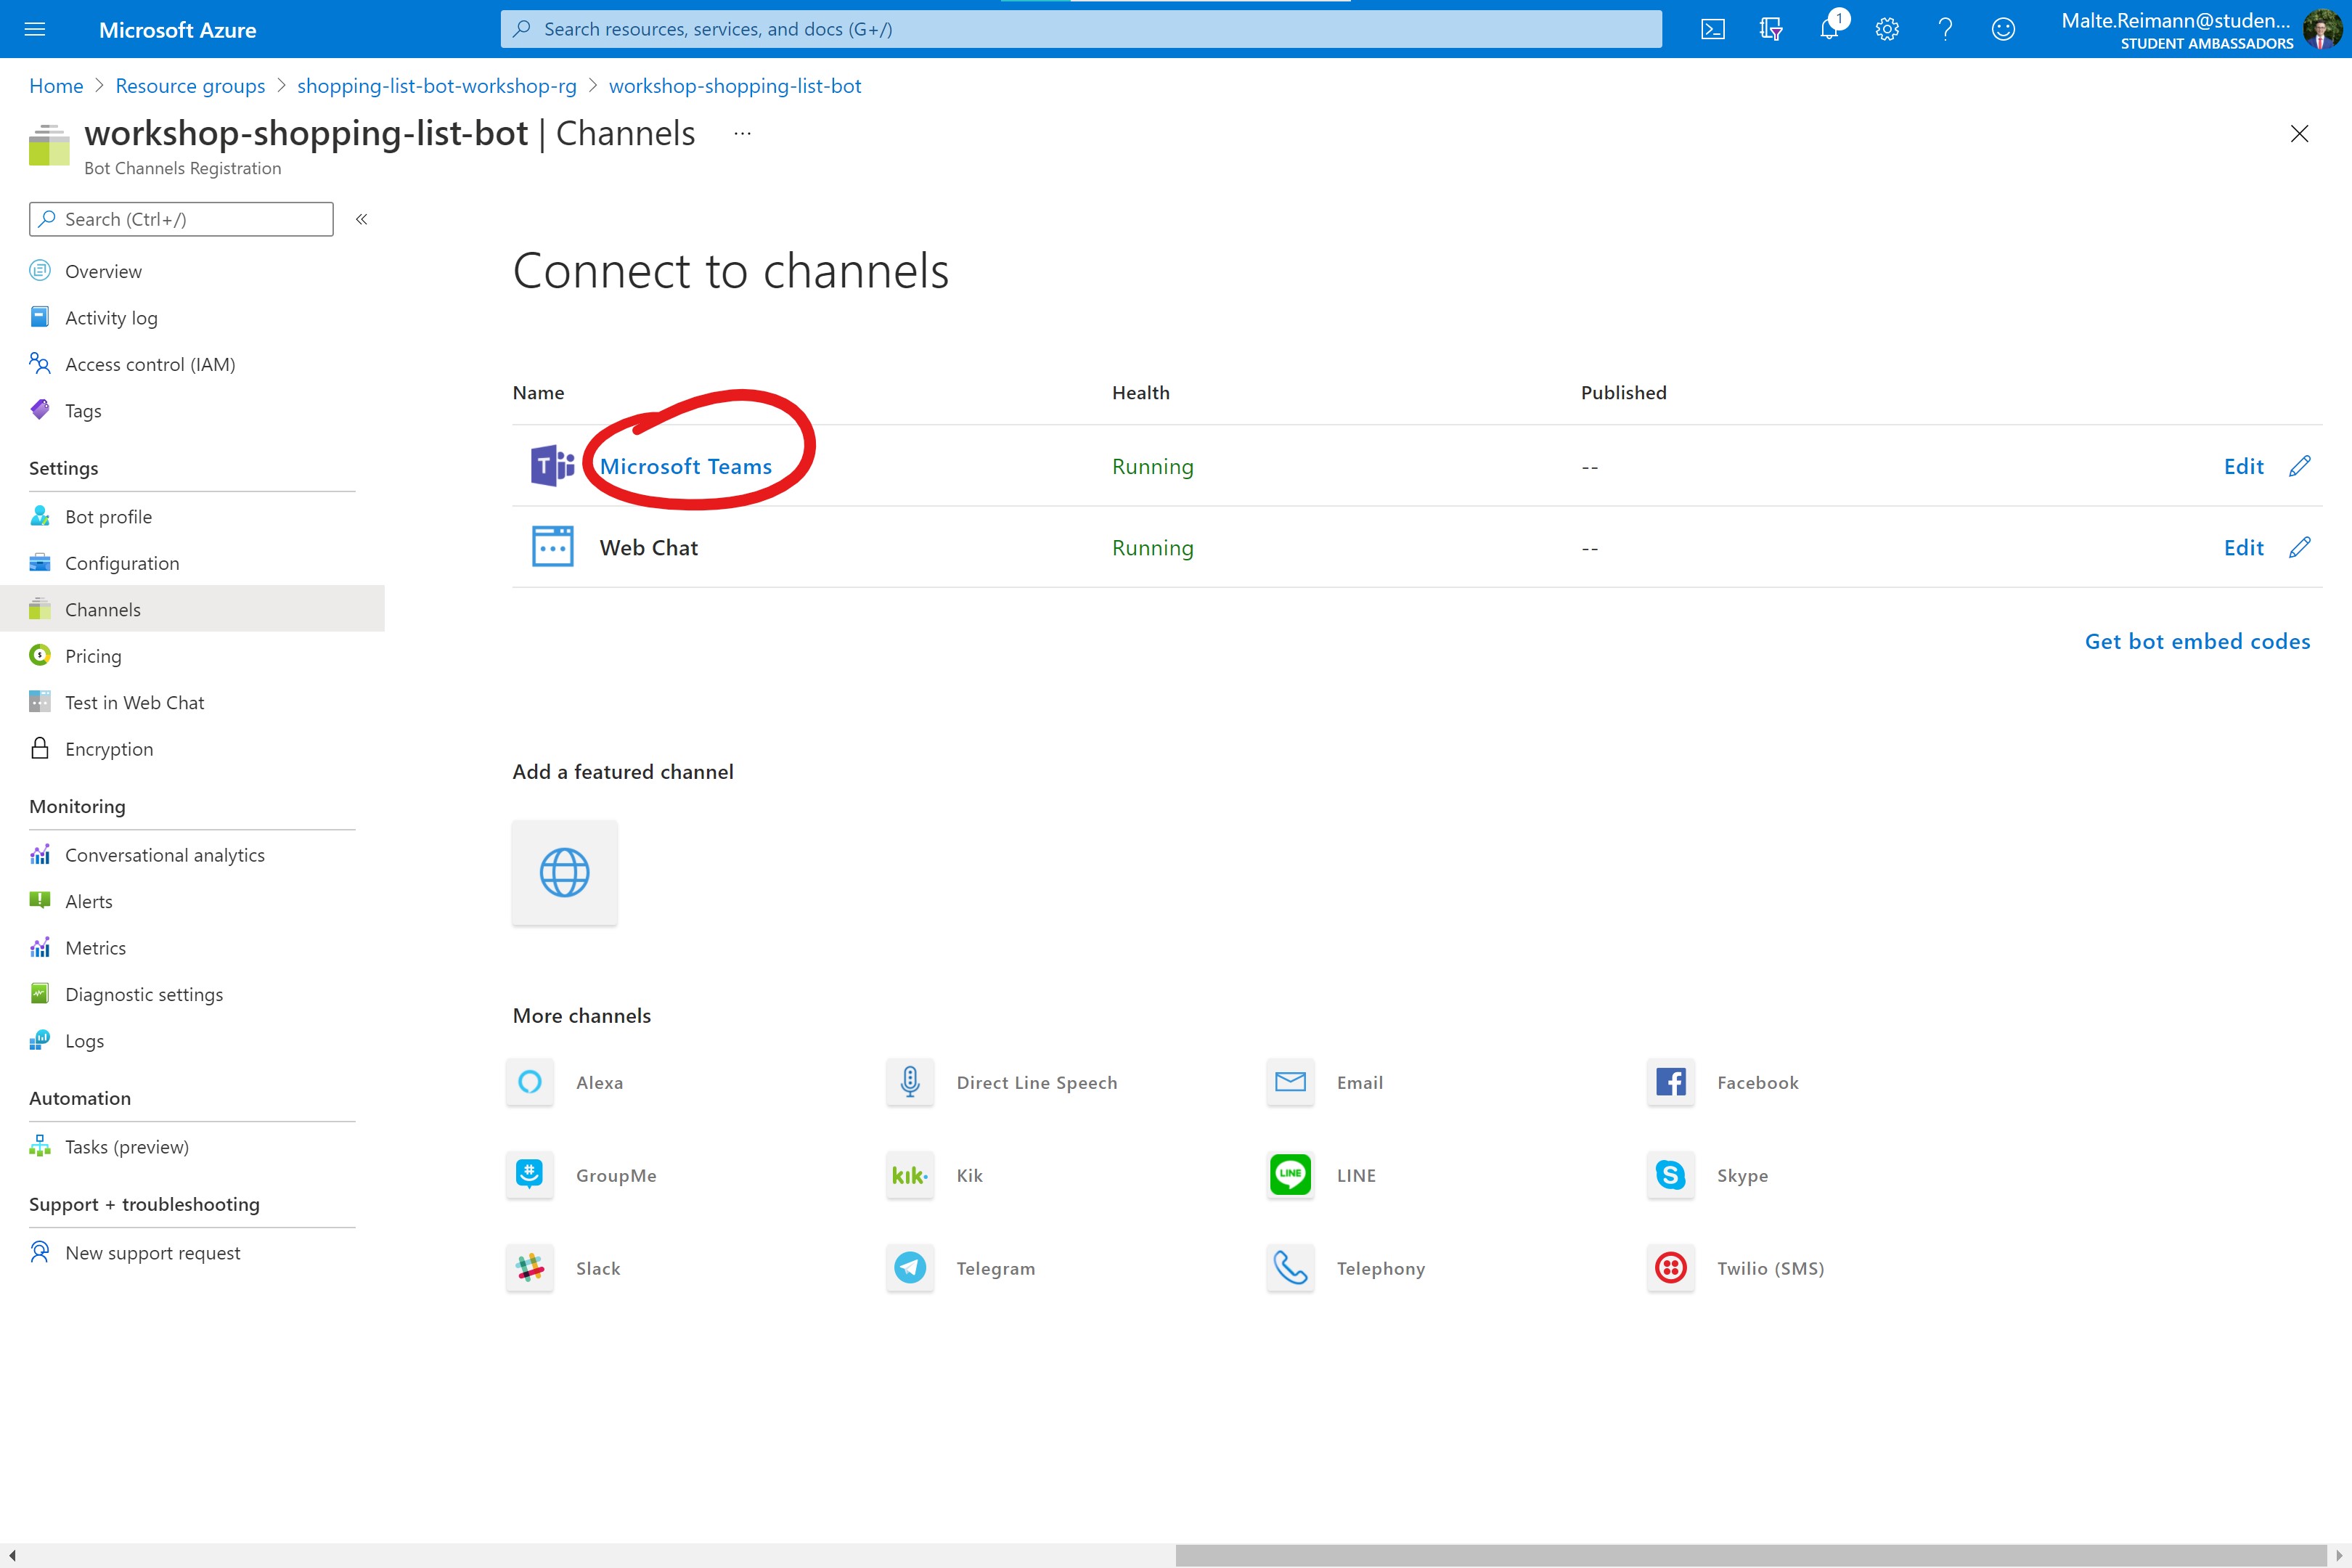This screenshot has height=1568, width=2352.
Task: Add the Skype channel icon
Action: click(1671, 1175)
